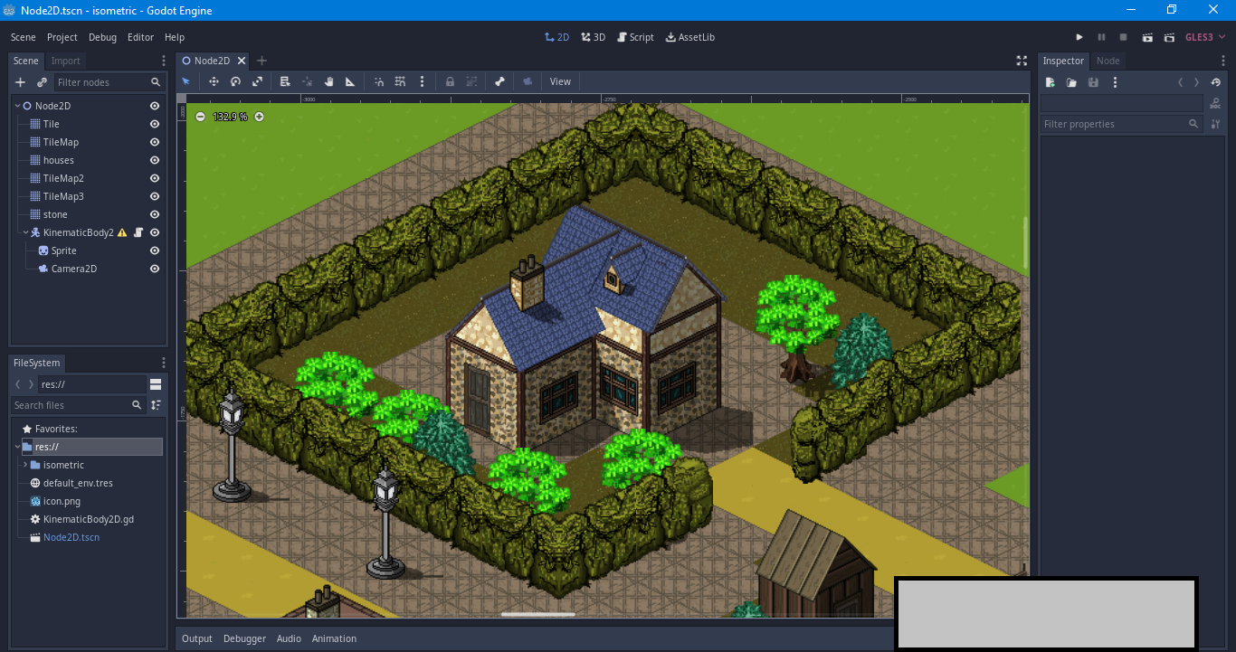
Task: Collapse the KinematicBody2 tree node
Action: click(25, 232)
